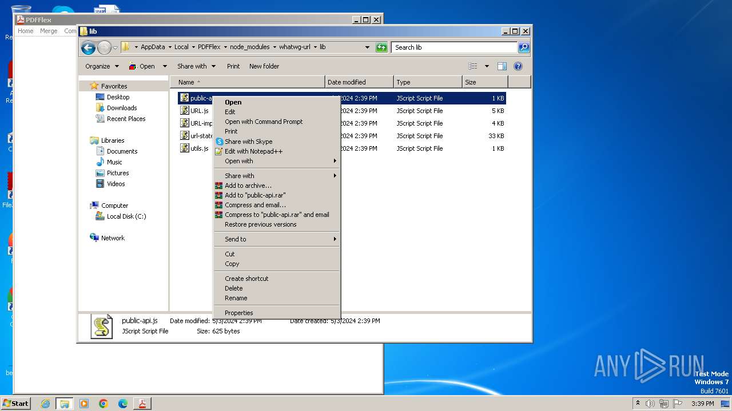Screen dimensions: 732x411
Task: Show the preview pane icon
Action: tap(502, 66)
